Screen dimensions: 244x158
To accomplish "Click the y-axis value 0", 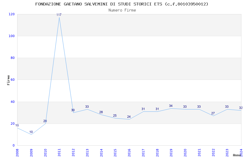I will pyautogui.click(x=13, y=145).
